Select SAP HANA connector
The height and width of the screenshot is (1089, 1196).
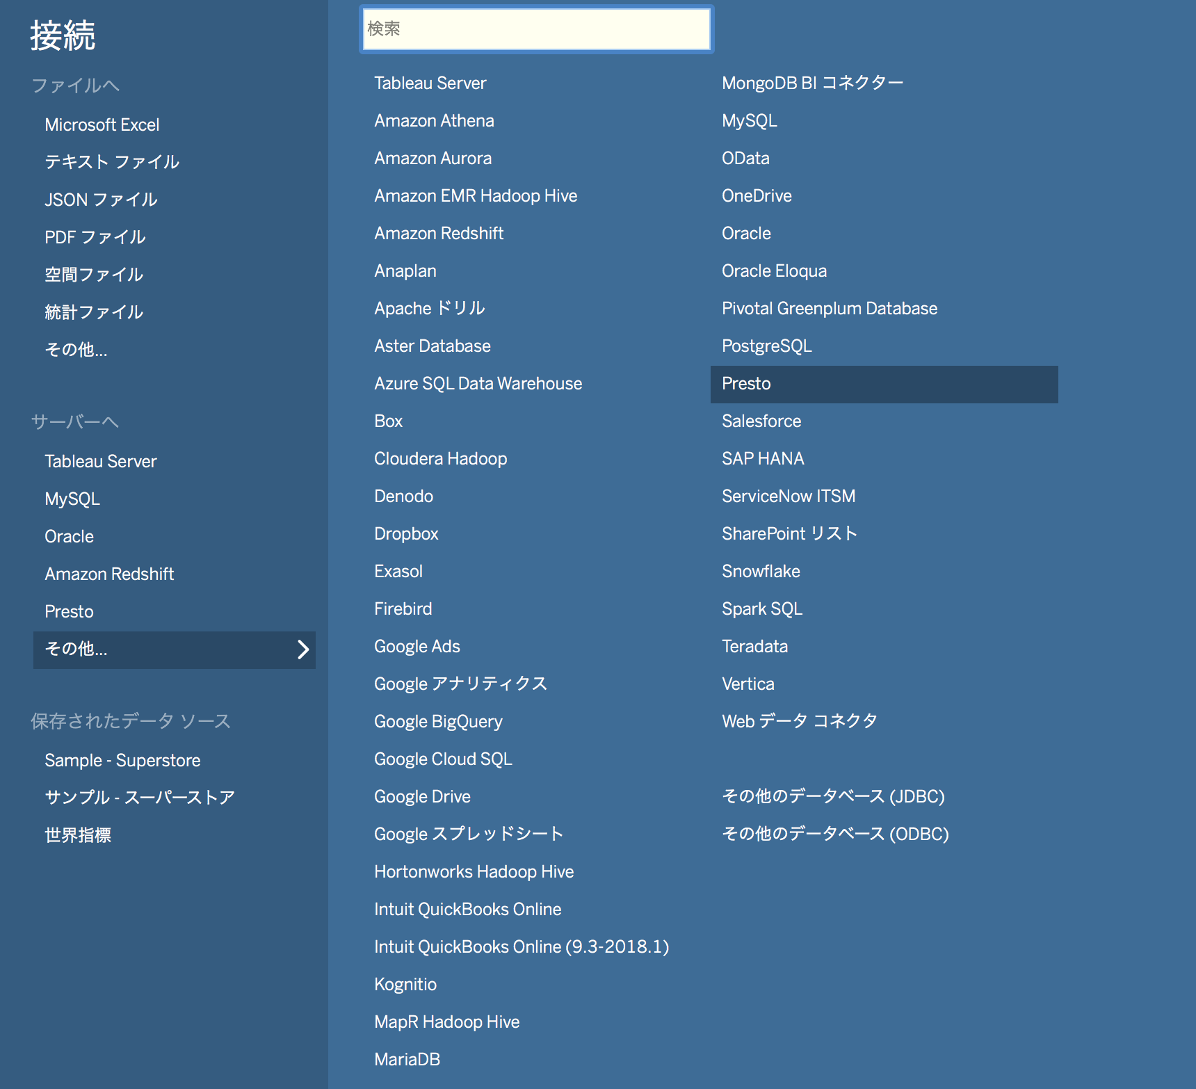[763, 459]
